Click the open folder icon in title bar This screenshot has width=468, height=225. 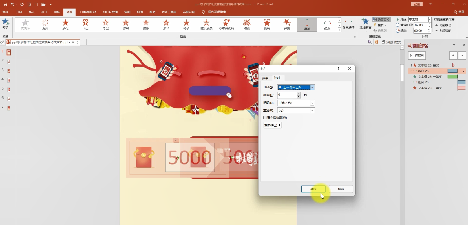43,4
